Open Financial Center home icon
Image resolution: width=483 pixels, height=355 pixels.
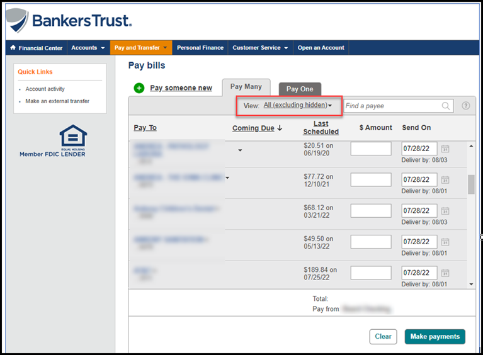(x=13, y=48)
